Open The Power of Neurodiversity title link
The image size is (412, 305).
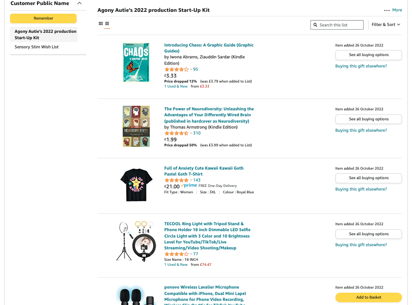click(x=209, y=115)
